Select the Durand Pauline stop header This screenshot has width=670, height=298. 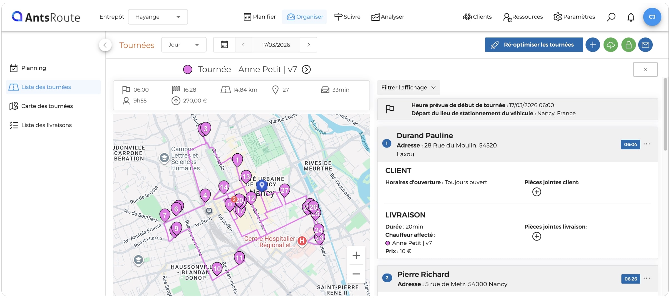tap(517, 144)
